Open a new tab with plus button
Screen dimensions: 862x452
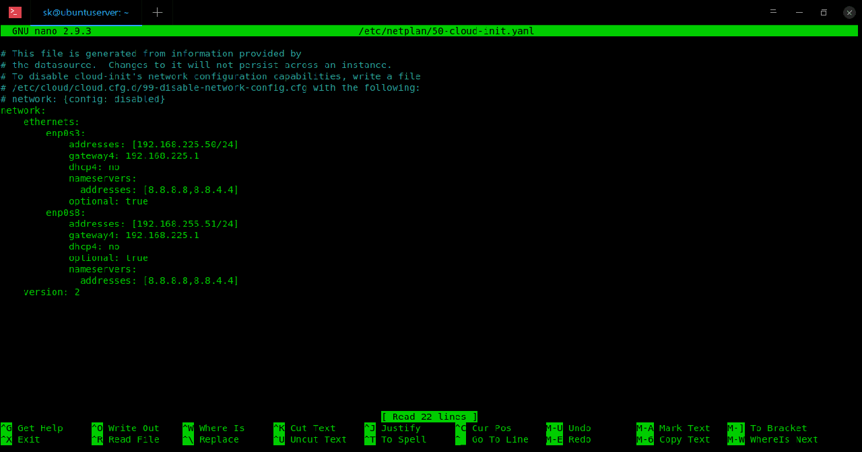pos(157,12)
